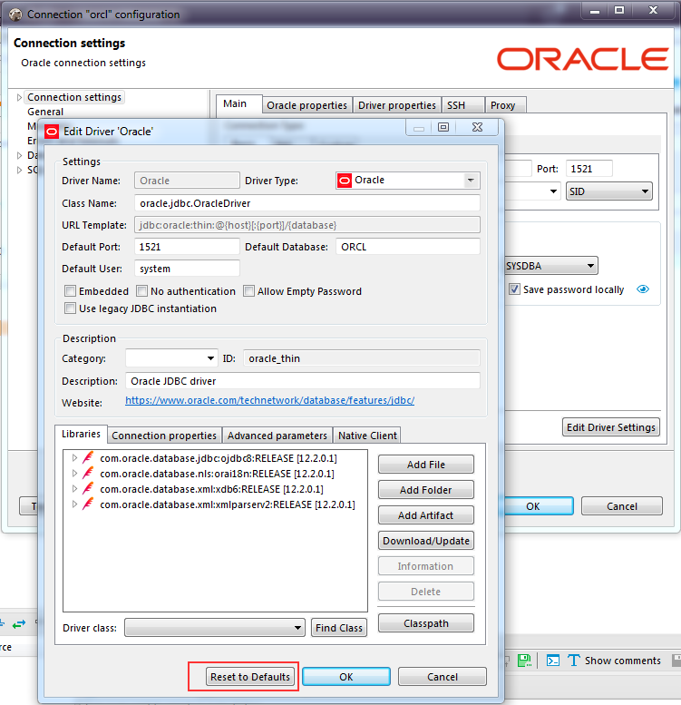Cancel the Edit Driver dialog
681x705 pixels.
click(443, 677)
